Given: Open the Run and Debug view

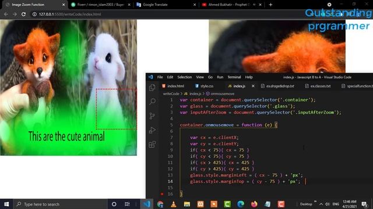Looking at the screenshot, I should click(x=152, y=130).
